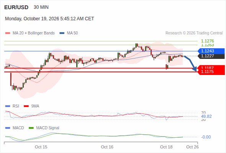Viewport: 226px width, 153px height.
Task: Click the red 1.1175 support price tag
Action: (x=211, y=72)
